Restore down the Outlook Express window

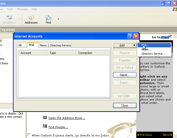click(x=169, y=3)
